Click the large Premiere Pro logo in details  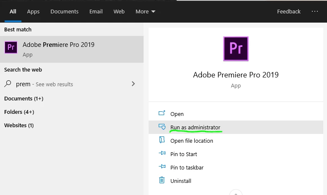(236, 49)
